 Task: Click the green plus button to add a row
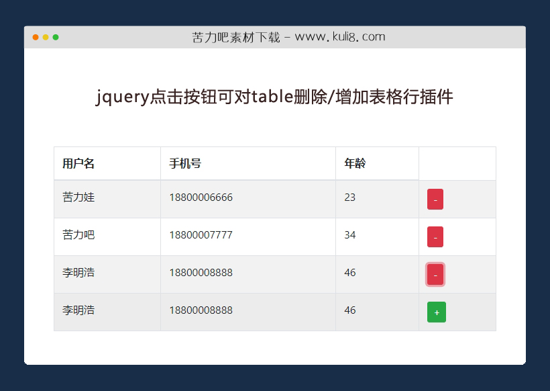436,312
